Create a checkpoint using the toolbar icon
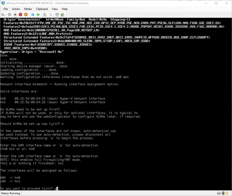Image resolution: width=232 pixels, height=196 pixels. click(x=45, y=14)
